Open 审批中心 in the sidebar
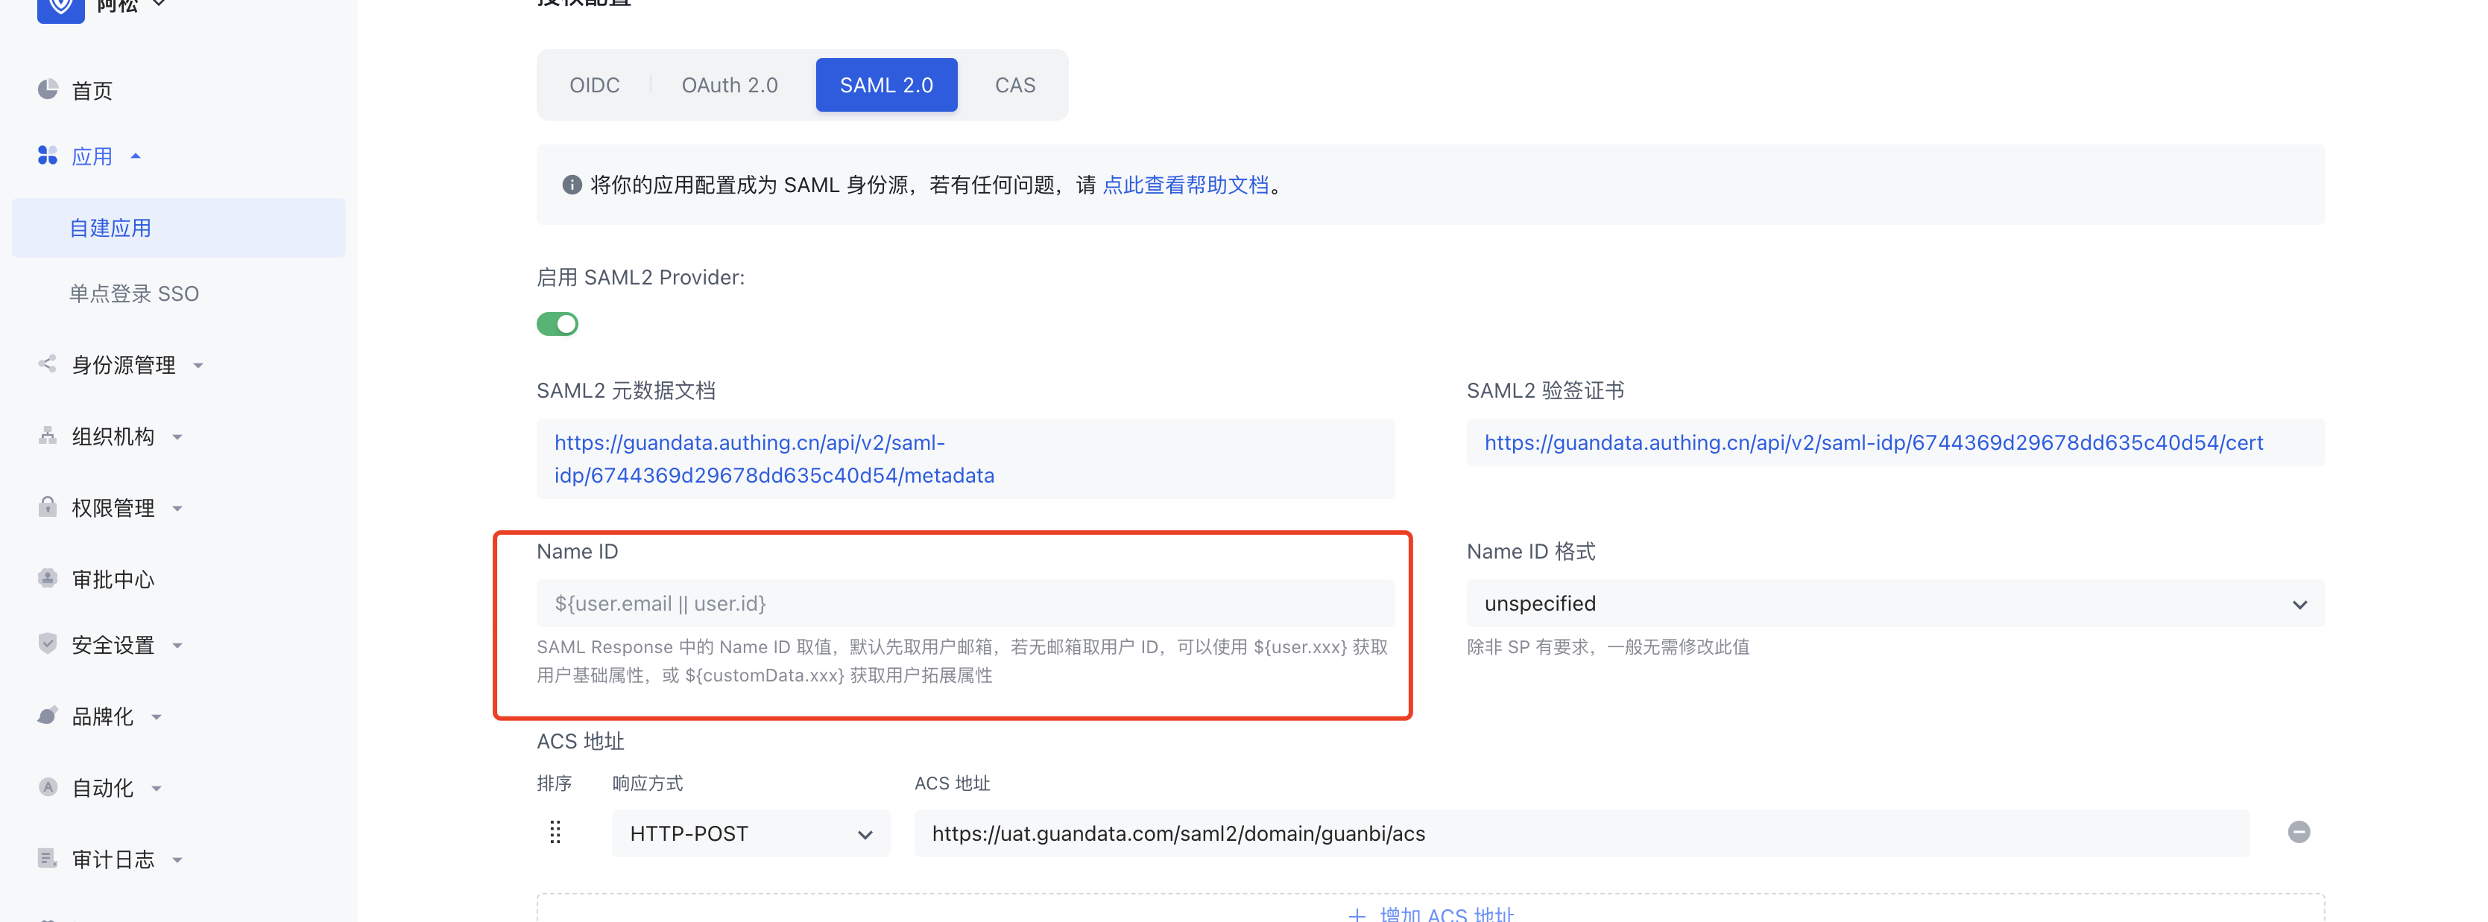2488x922 pixels. (113, 579)
